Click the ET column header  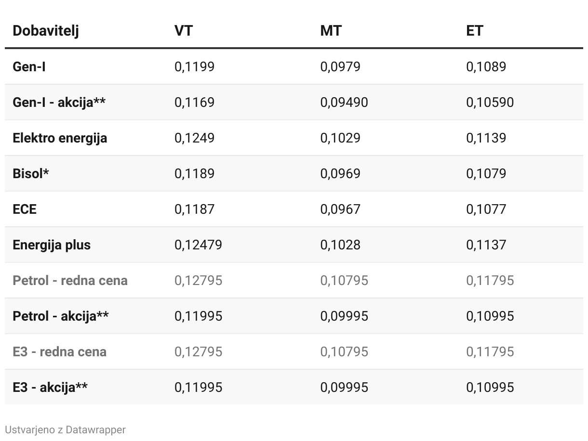pos(474,31)
